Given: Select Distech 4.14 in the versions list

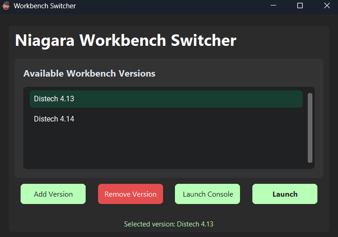Looking at the screenshot, I should (x=166, y=119).
